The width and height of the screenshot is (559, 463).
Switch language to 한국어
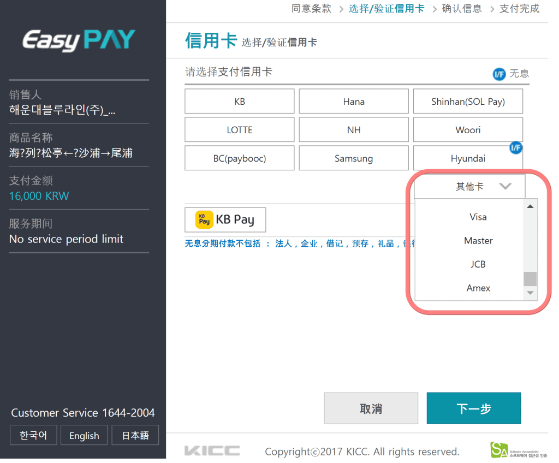[33, 435]
